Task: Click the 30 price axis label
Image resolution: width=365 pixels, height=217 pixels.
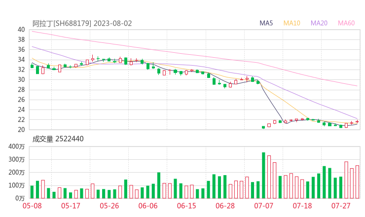Action: coord(21,79)
